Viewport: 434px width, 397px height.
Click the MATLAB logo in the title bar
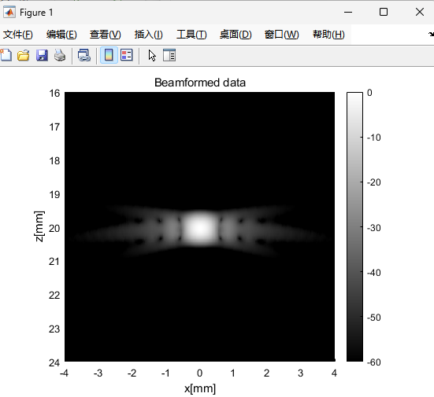click(9, 12)
